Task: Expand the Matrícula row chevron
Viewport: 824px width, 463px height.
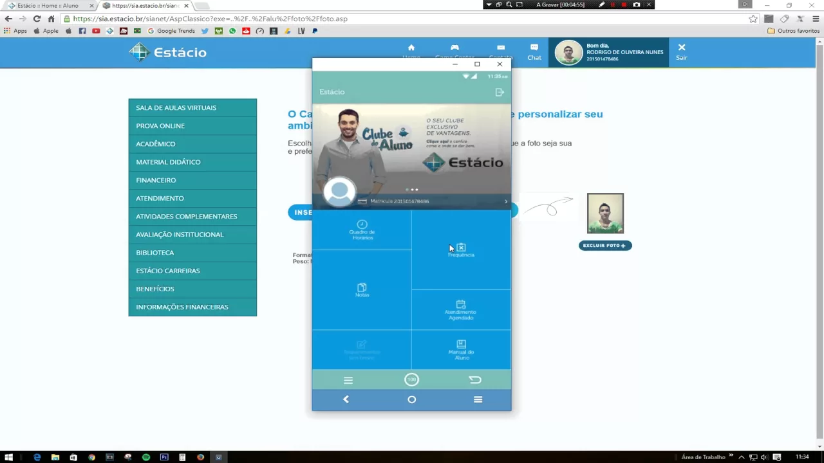Action: click(506, 201)
